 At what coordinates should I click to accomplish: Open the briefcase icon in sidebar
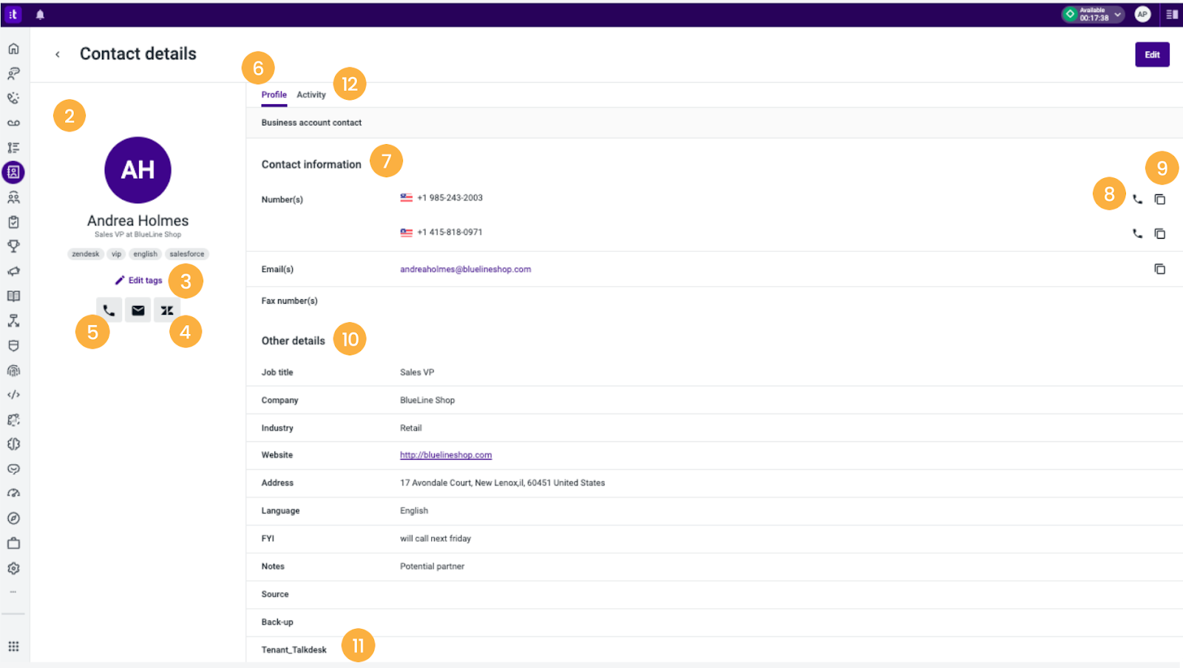click(13, 543)
